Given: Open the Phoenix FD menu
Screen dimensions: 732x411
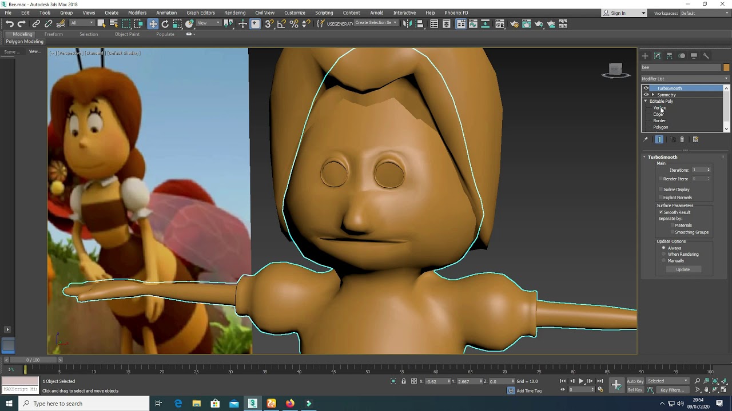Looking at the screenshot, I should click(x=456, y=13).
